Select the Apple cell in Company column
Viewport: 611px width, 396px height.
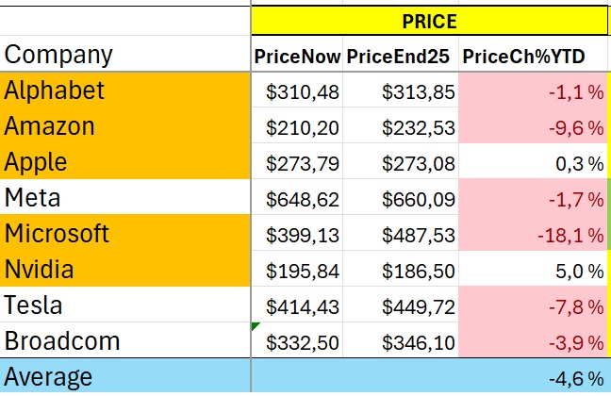(125, 162)
